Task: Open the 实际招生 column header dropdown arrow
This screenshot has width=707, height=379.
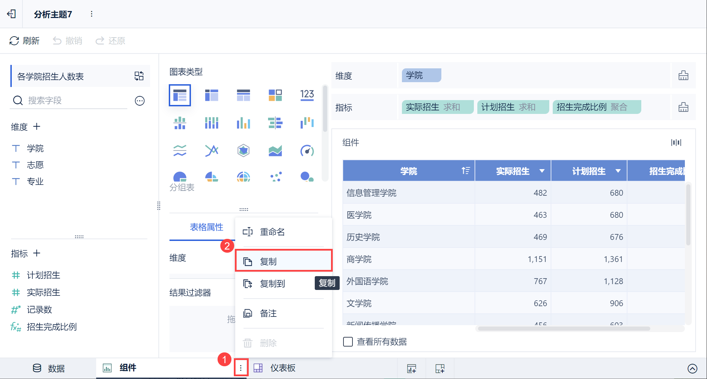Action: coord(542,171)
